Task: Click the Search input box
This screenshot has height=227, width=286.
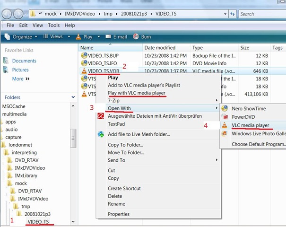Action: pyautogui.click(x=260, y=14)
